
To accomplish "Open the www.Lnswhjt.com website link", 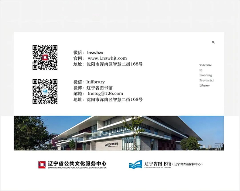I will click(x=107, y=58).
